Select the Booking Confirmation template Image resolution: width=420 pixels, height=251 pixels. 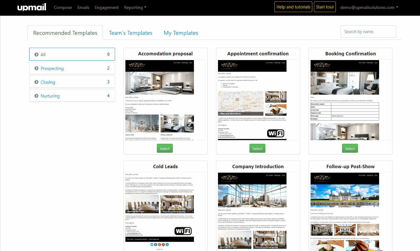[x=350, y=149]
